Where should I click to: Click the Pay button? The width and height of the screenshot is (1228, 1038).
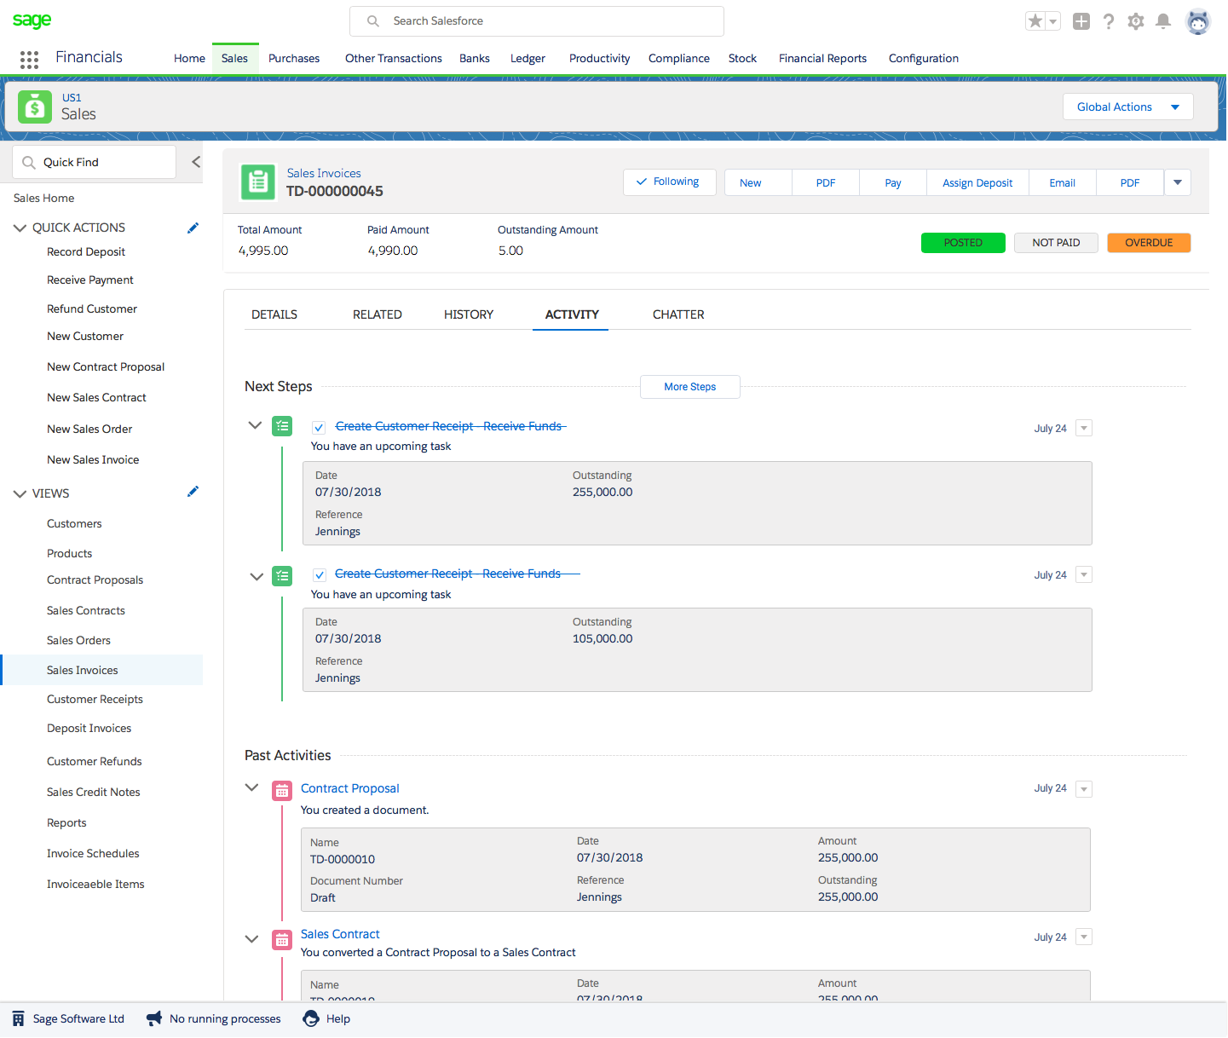pos(893,182)
